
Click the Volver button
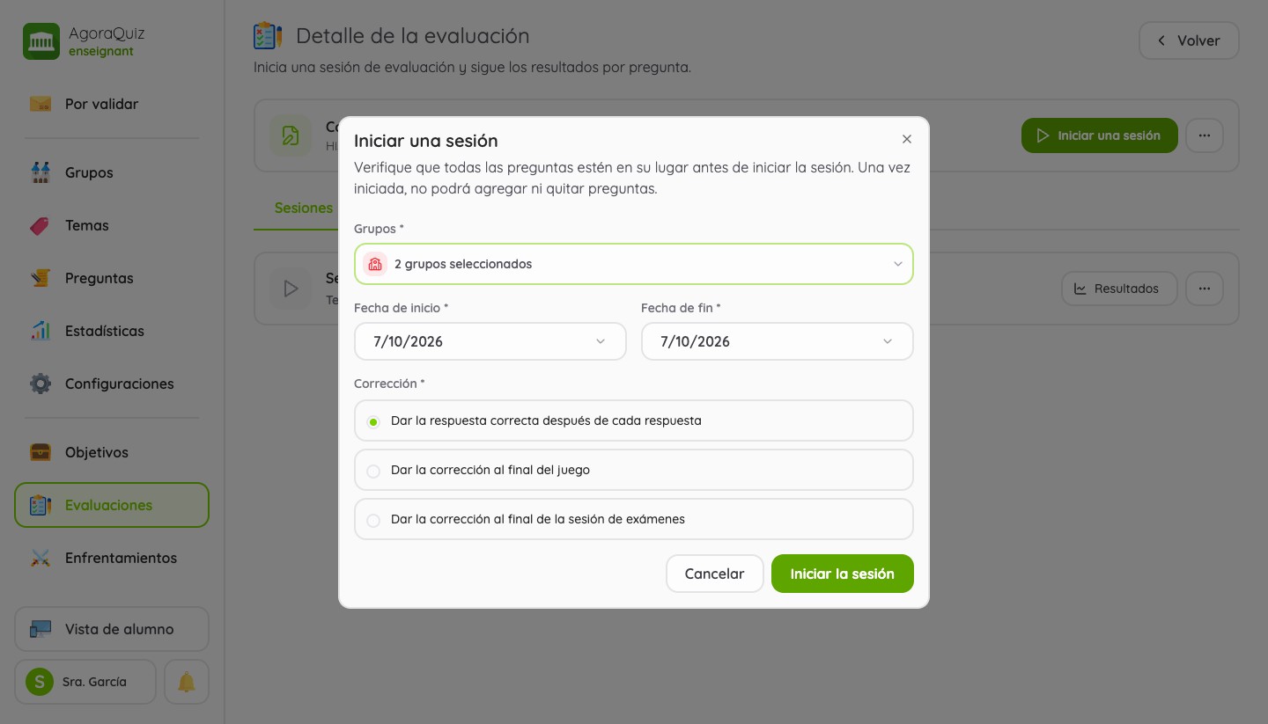pos(1189,40)
